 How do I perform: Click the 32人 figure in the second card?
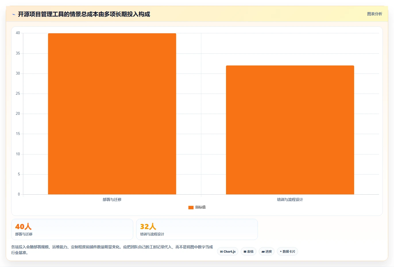click(x=148, y=227)
